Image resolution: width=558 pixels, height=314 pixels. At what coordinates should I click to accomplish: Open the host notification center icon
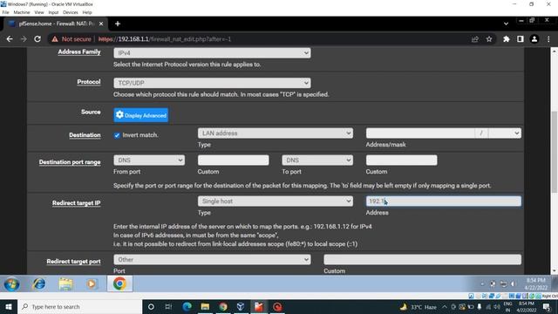coord(547,306)
